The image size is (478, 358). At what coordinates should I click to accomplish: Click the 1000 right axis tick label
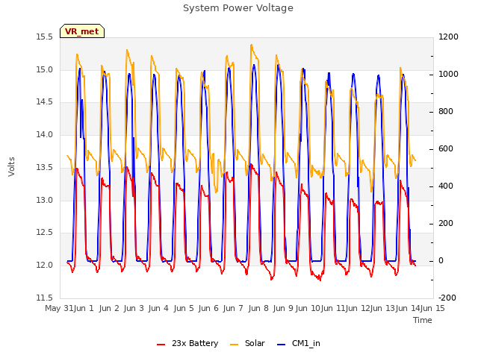point(448,75)
